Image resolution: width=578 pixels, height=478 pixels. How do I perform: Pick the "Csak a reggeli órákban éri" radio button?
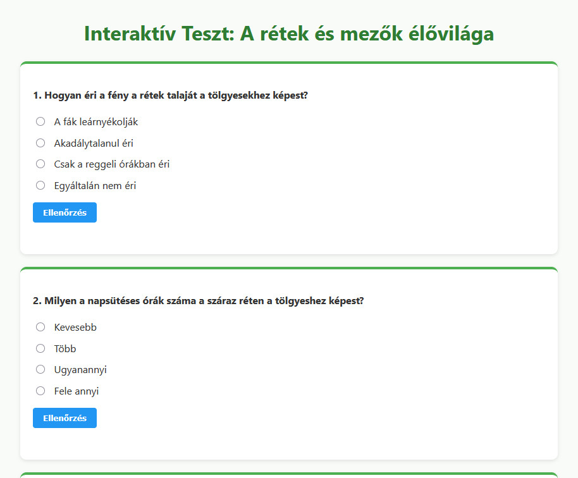coord(40,164)
